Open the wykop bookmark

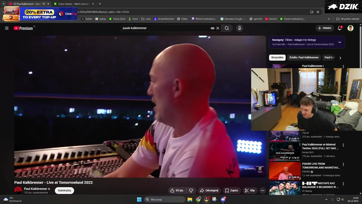point(100,19)
